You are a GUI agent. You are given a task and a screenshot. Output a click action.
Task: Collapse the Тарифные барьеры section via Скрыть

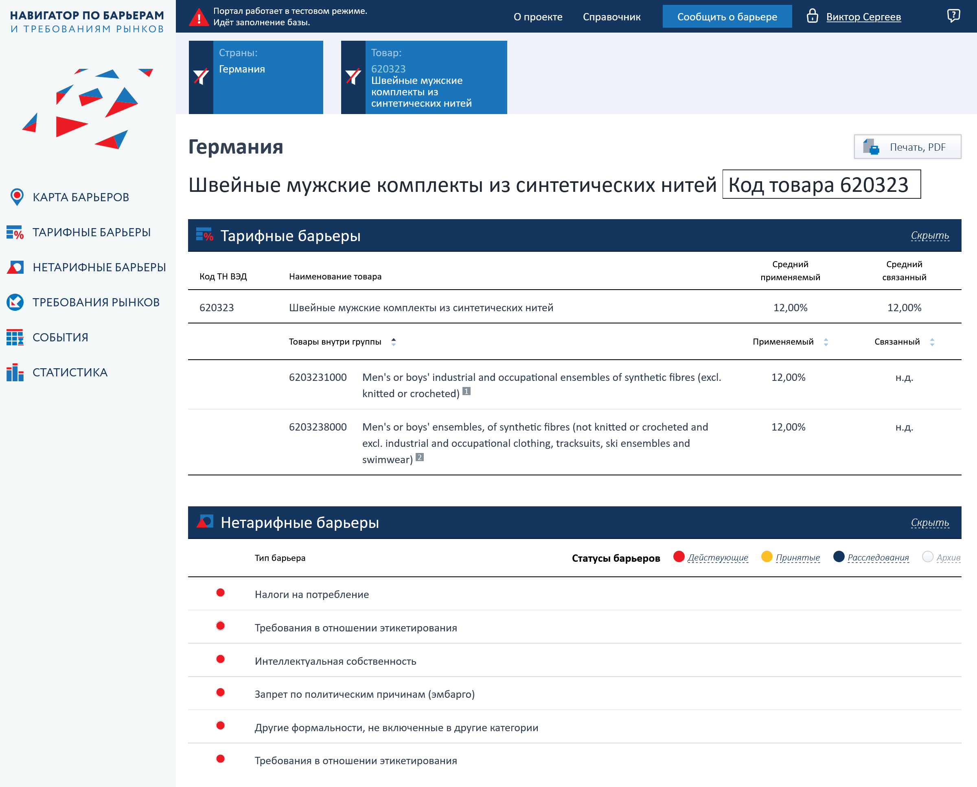[x=930, y=235]
